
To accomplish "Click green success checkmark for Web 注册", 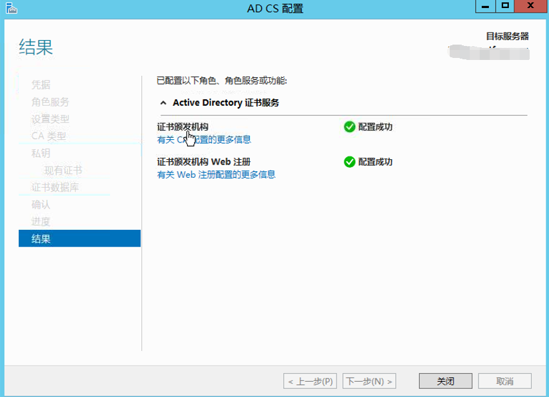I will [349, 162].
